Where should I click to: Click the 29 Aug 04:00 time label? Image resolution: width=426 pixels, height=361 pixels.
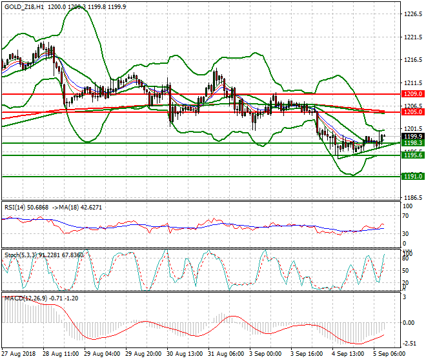[102, 354]
